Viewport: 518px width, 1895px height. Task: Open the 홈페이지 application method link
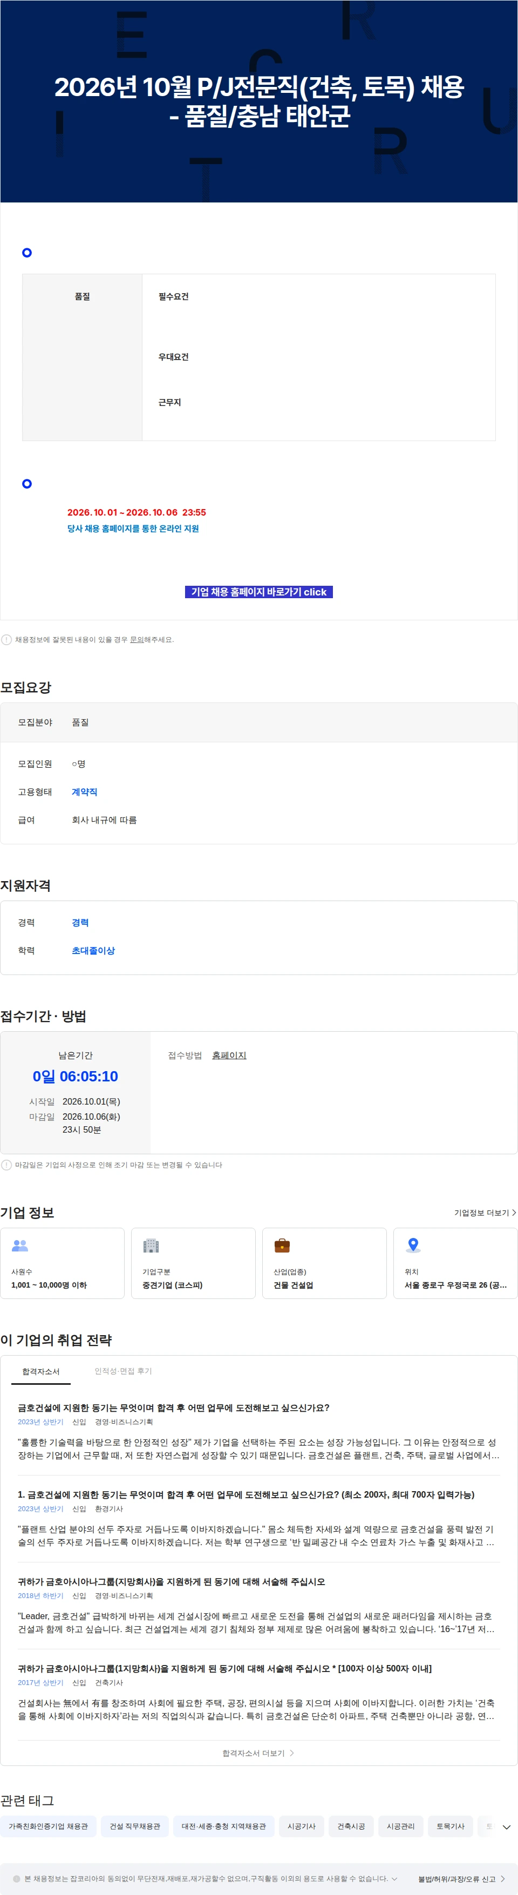tap(229, 1055)
